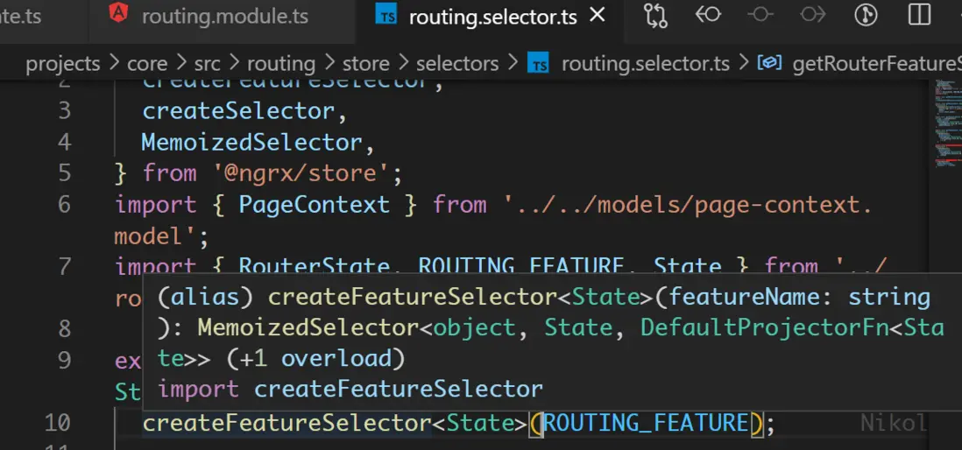Click TypeScript icon on routing.selector.ts tab
Image resolution: width=962 pixels, height=450 pixels.
(x=386, y=15)
